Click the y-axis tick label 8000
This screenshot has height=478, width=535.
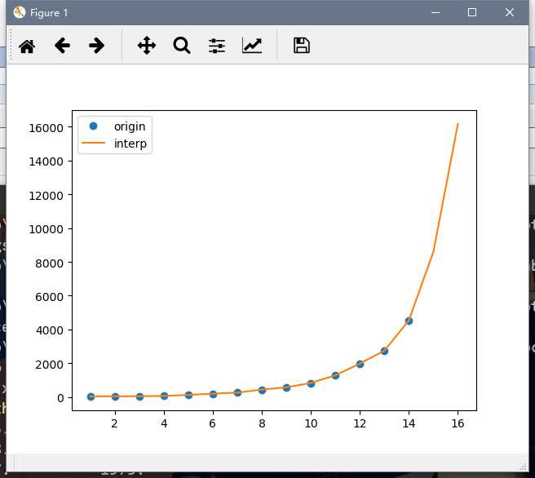49,263
